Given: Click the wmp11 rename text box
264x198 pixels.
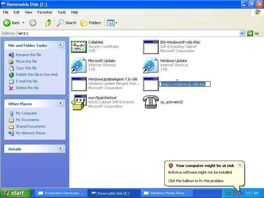Looking at the screenshot, I should point(185,84).
